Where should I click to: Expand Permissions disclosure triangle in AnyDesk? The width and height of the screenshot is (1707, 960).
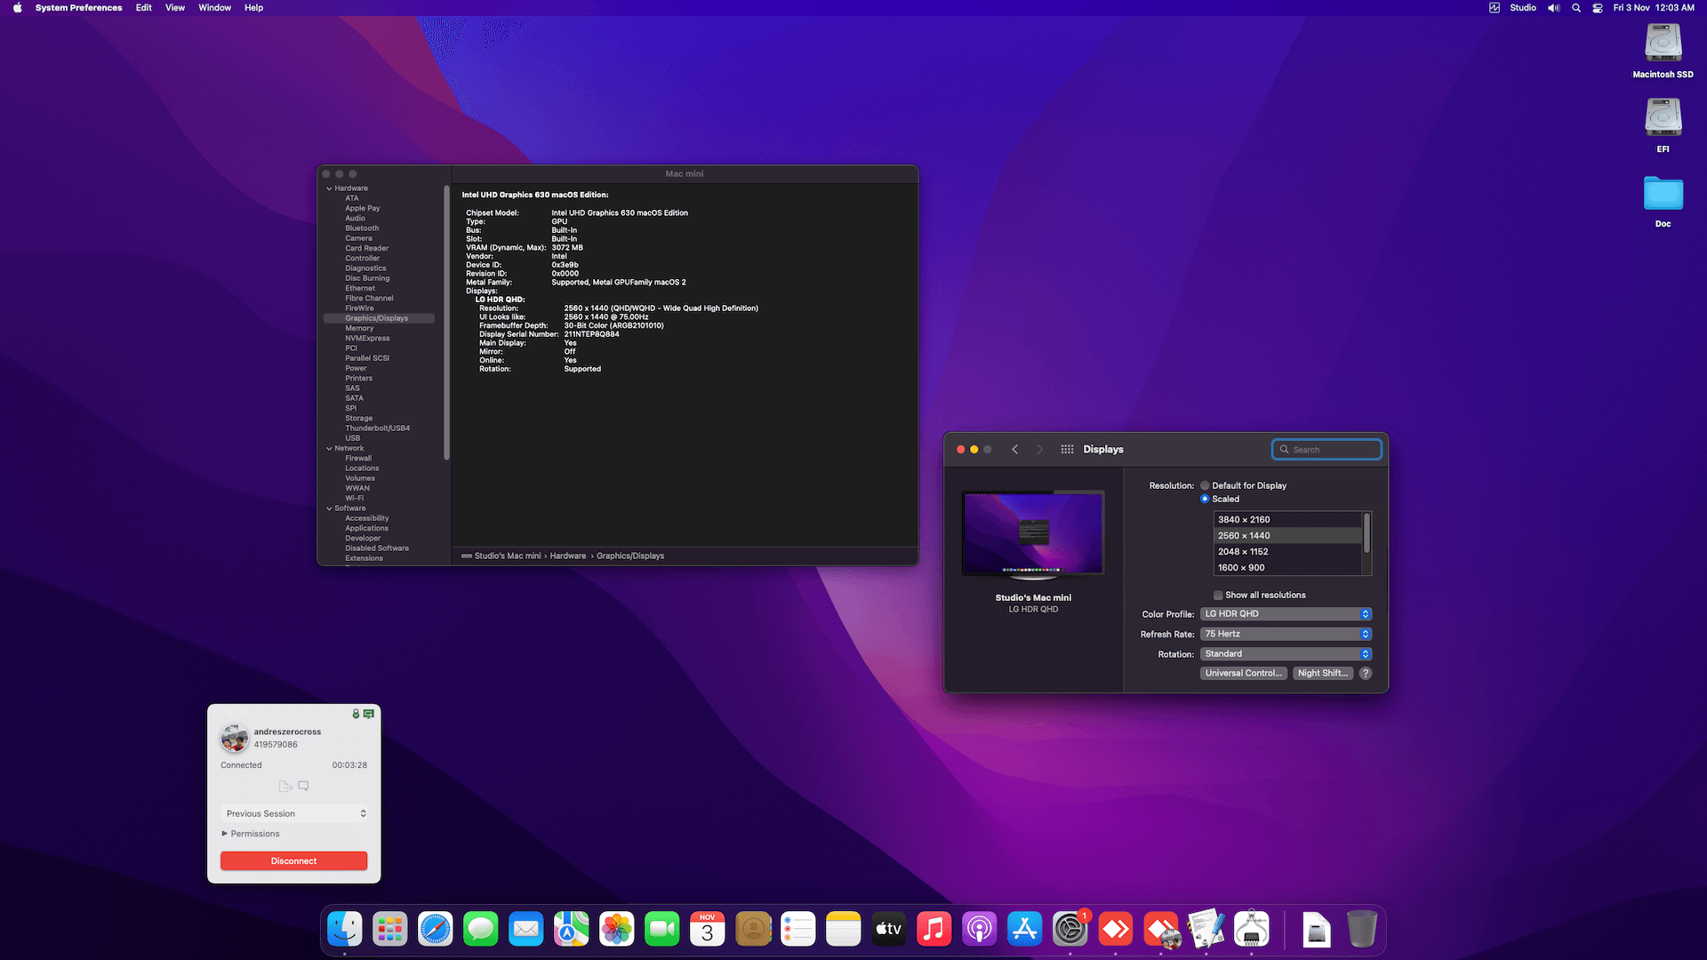point(225,834)
